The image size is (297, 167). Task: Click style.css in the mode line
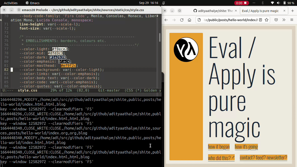click(28, 90)
